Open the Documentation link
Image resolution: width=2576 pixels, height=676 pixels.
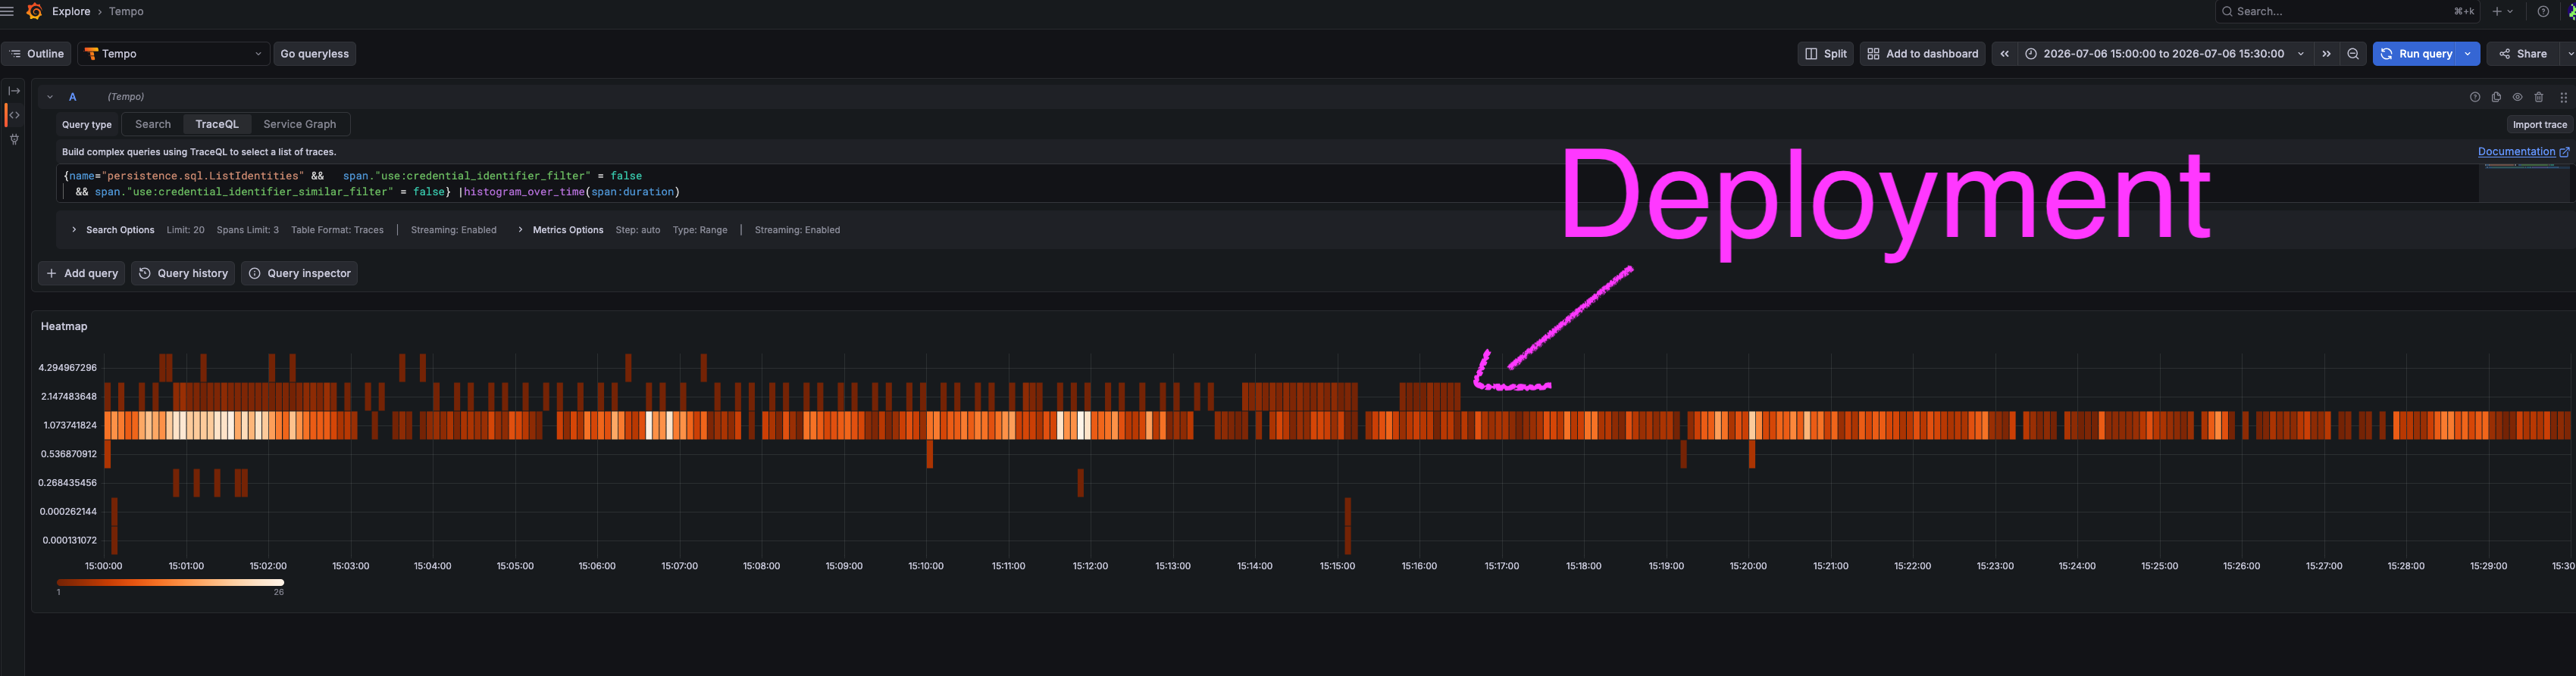(x=2523, y=151)
